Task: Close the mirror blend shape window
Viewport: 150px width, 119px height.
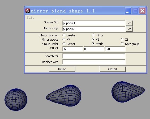Action: (x=142, y=11)
